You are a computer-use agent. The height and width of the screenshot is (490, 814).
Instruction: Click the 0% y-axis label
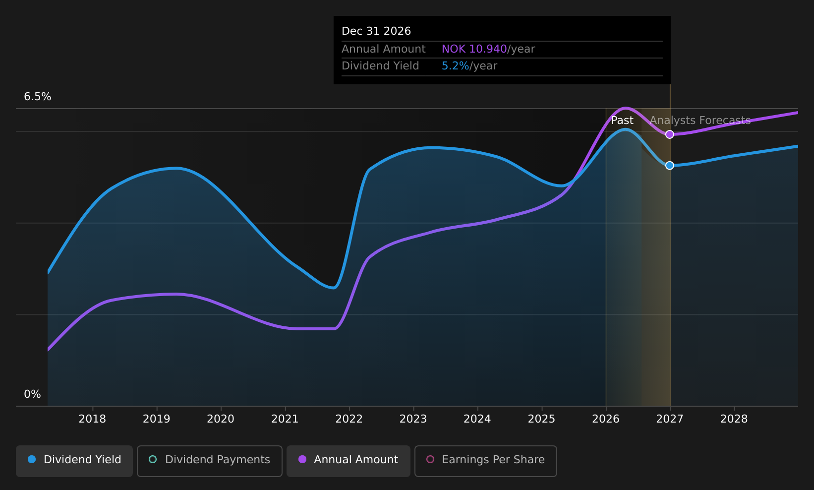[33, 394]
